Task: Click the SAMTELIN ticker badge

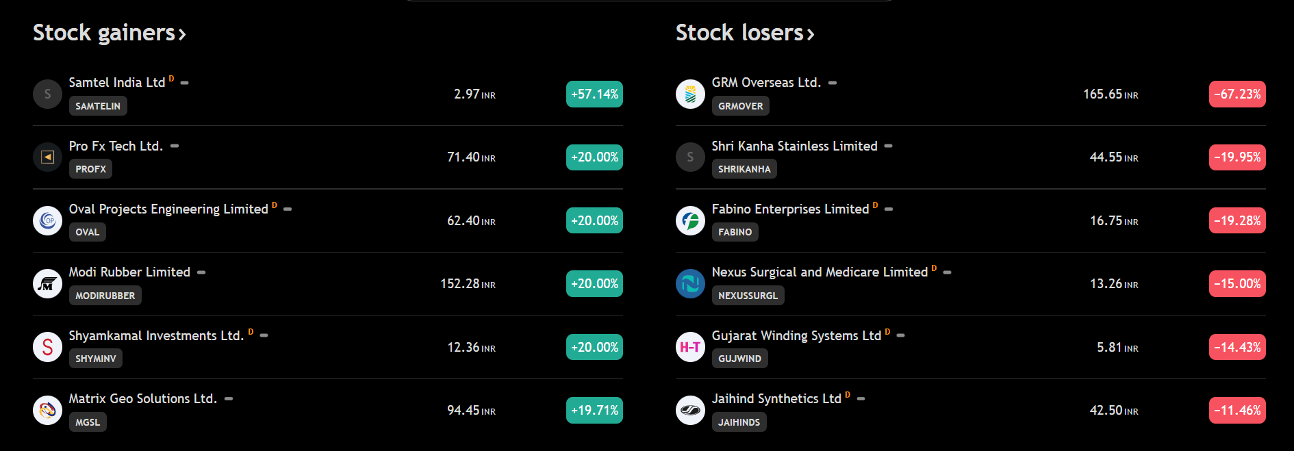Action: tap(98, 106)
